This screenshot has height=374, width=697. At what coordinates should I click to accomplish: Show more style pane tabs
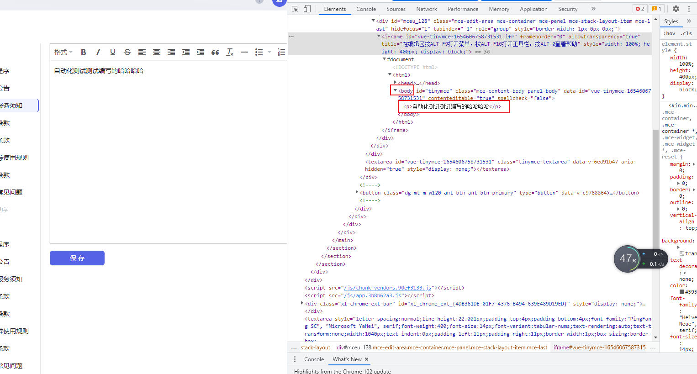coord(689,21)
